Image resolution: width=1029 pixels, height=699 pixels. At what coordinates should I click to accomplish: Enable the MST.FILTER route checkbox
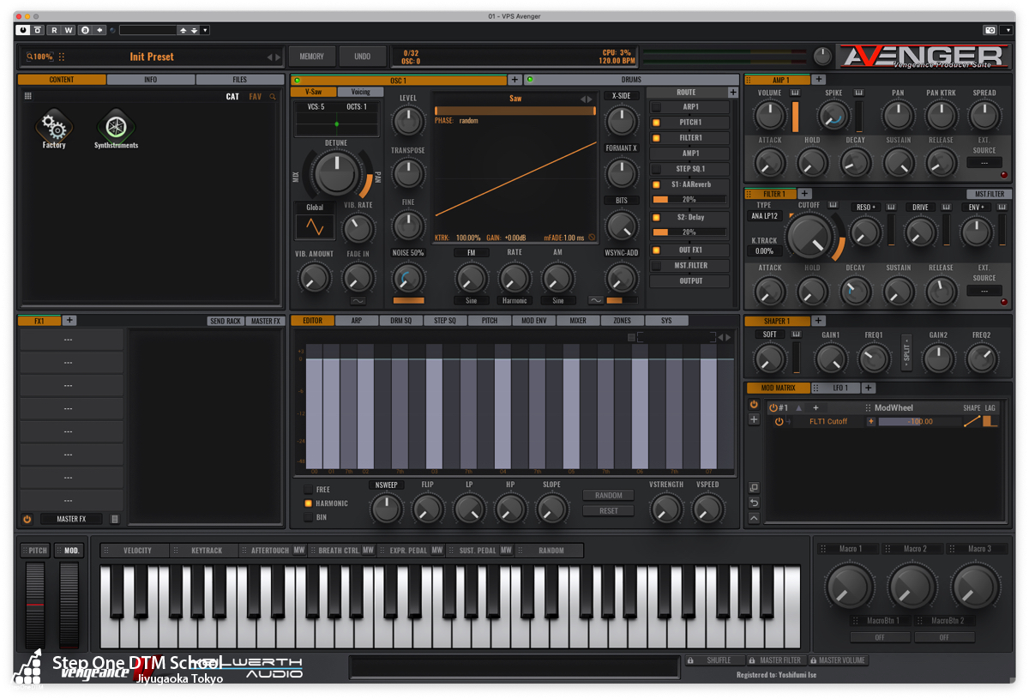[x=656, y=266]
